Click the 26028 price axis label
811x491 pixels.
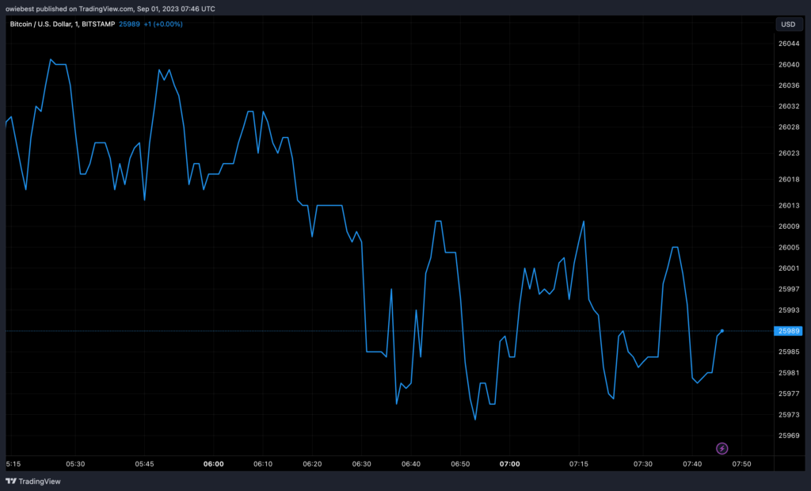coord(789,127)
